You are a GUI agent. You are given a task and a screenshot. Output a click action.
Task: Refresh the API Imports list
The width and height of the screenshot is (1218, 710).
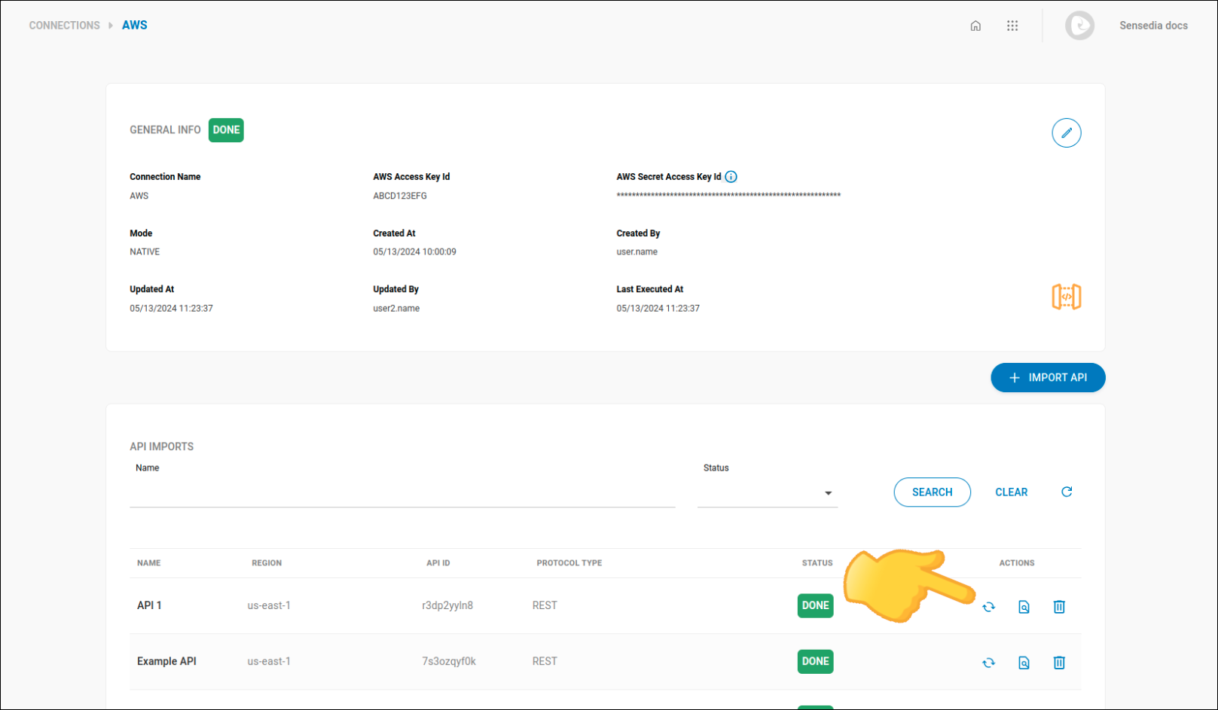point(1067,491)
